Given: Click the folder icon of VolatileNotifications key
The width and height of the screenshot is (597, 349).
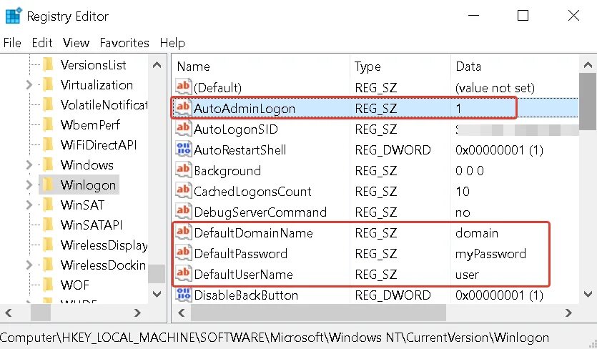Looking at the screenshot, I should point(48,104).
